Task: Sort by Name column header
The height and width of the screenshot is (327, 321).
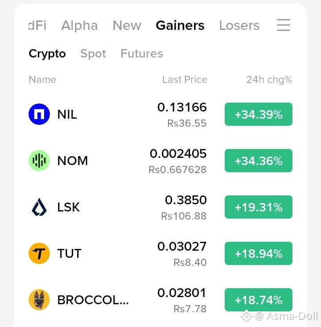Action: (42, 79)
